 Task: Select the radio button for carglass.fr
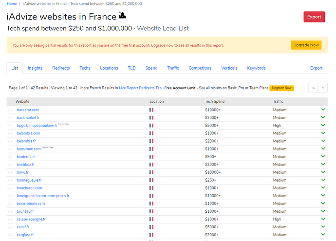coord(10,235)
